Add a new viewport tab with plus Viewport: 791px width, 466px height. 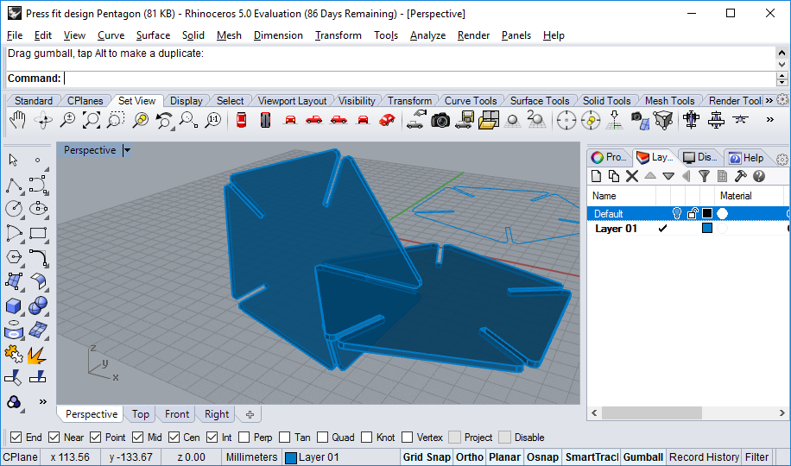250,414
